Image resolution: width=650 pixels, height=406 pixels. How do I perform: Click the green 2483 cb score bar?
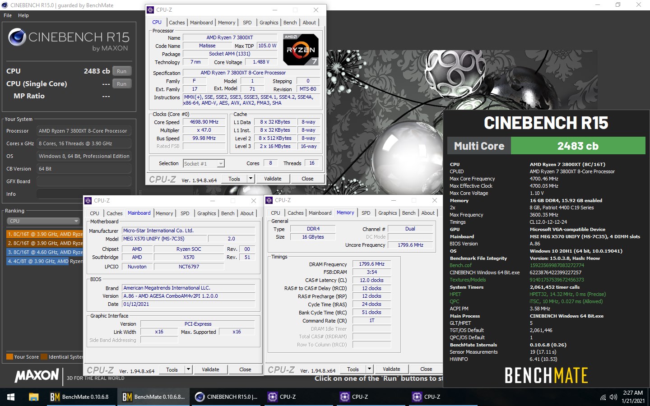[578, 146]
